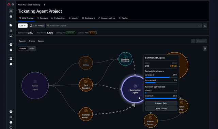Click the correct 5% progress bar
This screenshot has width=218, height=129.
[161, 93]
